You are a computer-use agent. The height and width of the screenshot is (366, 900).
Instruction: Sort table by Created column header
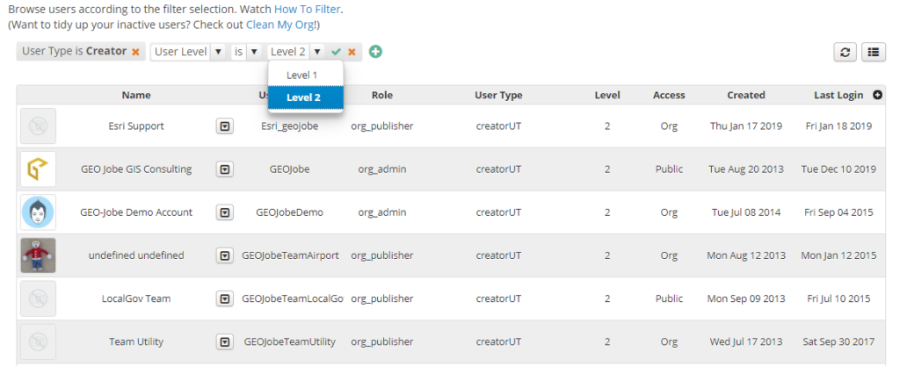(x=745, y=95)
